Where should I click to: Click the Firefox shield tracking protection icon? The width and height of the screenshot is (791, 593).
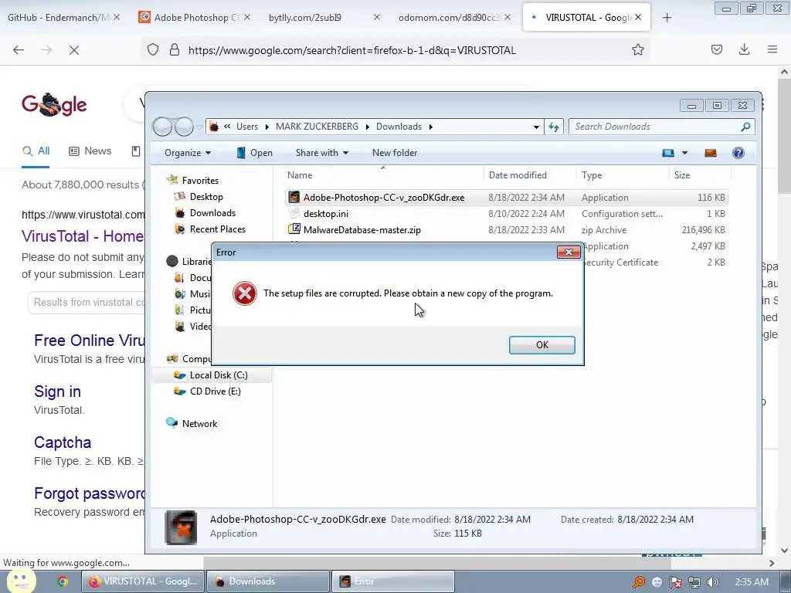(x=153, y=49)
